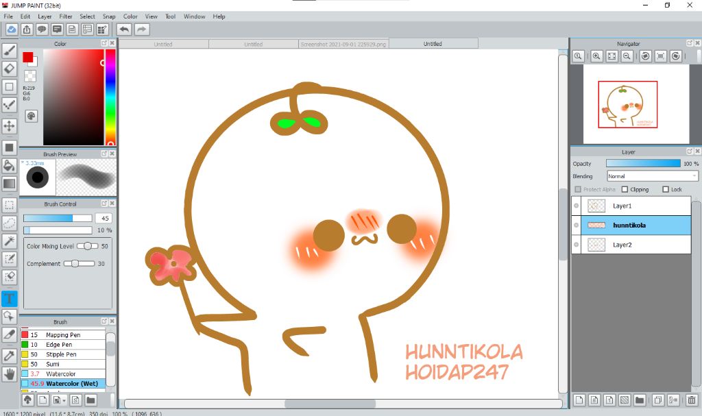Enable the layer Lock checkbox
The image size is (702, 416).
point(666,189)
